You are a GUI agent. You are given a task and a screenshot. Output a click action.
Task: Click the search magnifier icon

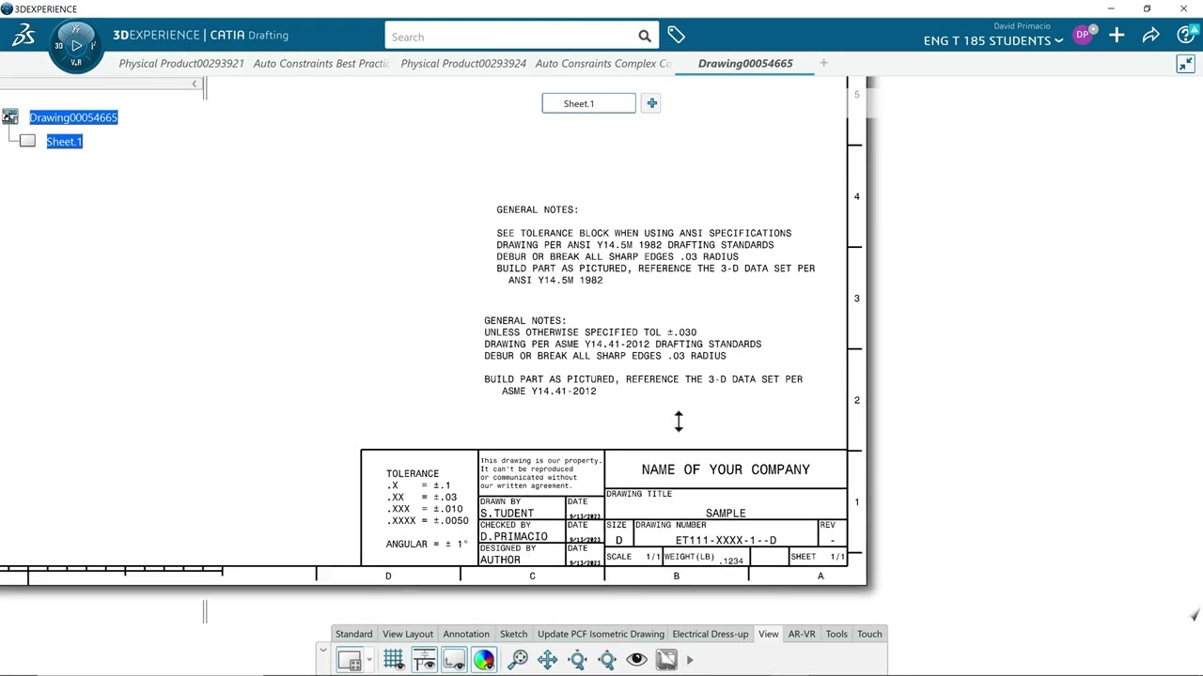pyautogui.click(x=645, y=37)
